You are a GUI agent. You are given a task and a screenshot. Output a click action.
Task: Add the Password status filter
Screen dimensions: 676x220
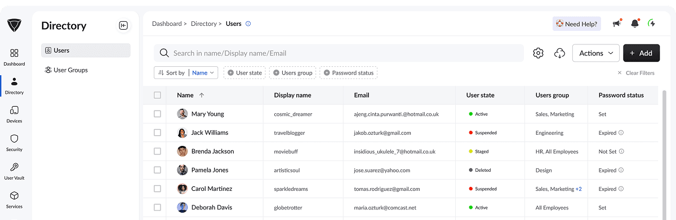[348, 72]
